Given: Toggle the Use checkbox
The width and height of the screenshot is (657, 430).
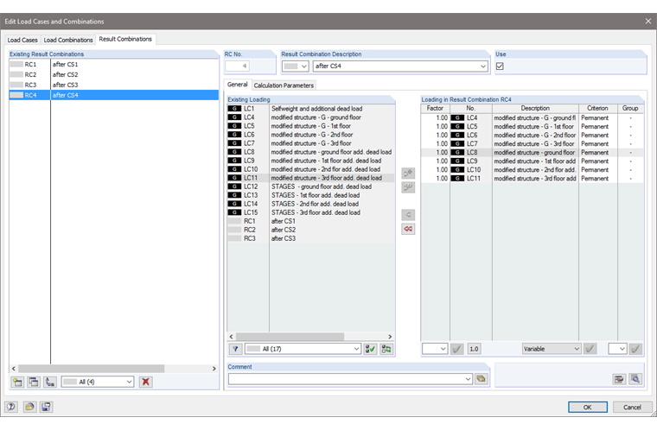Looking at the screenshot, I should [x=500, y=66].
